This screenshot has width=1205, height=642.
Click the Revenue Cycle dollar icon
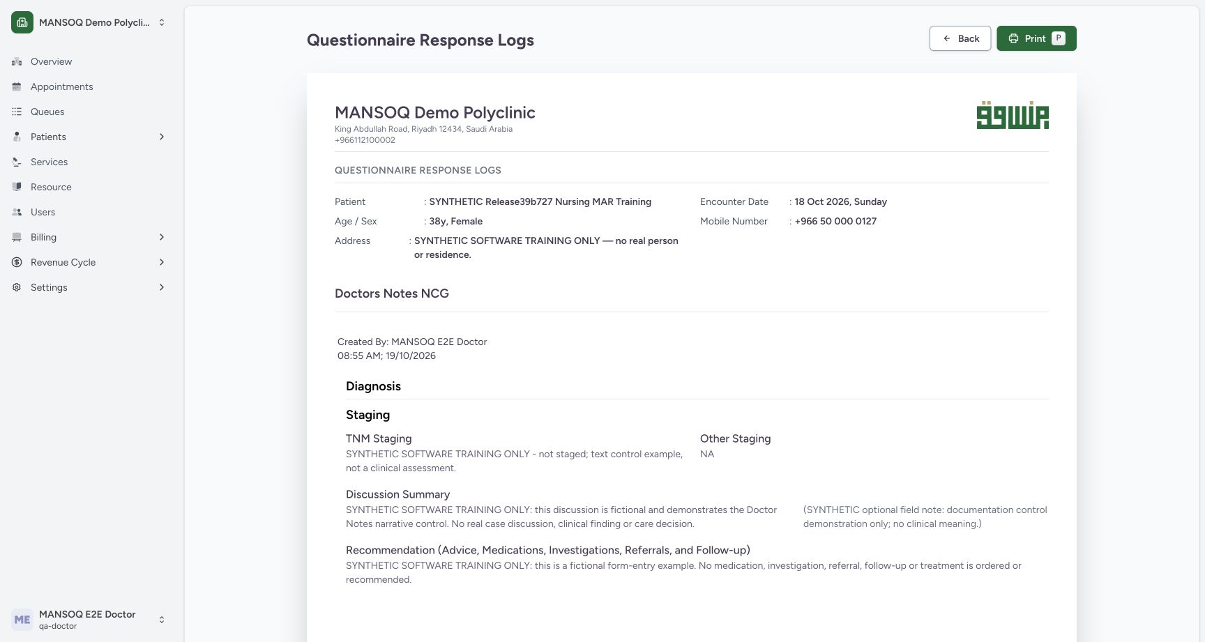[x=17, y=262]
